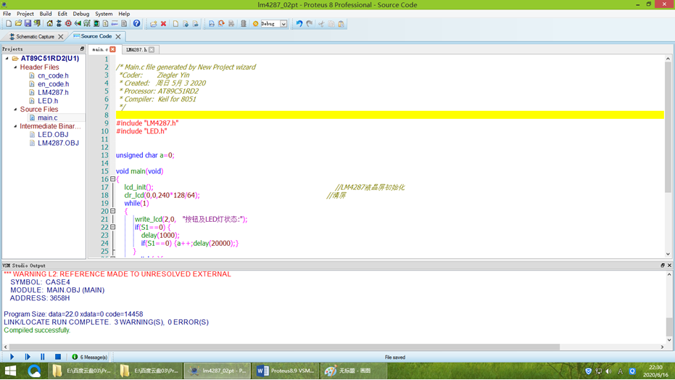
Task: Close the Schematic Capture tab
Action: pyautogui.click(x=61, y=36)
